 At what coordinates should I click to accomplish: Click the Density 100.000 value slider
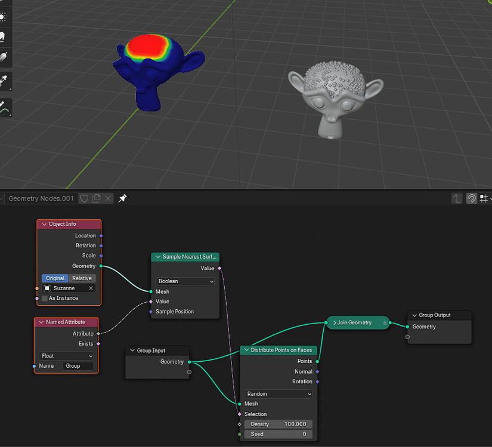pyautogui.click(x=279, y=424)
